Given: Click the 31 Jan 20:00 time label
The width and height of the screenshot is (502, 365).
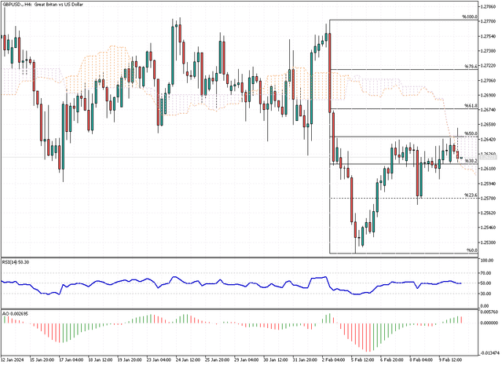Looking at the screenshot, I should tap(305, 360).
